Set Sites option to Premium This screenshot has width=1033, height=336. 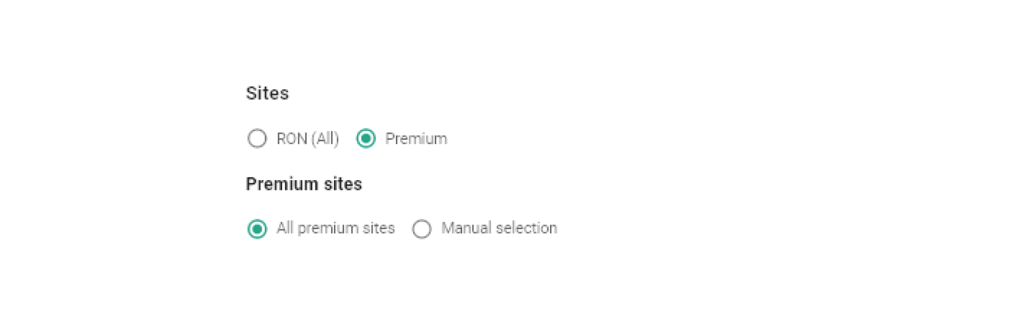click(x=366, y=139)
